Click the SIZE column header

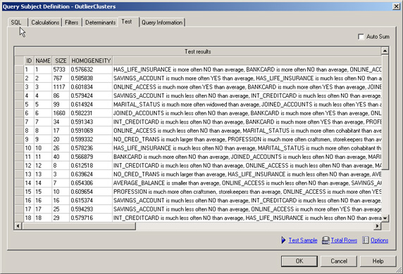61,60
